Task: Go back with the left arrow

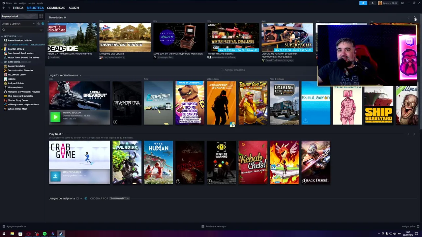Action: [x=4, y=8]
